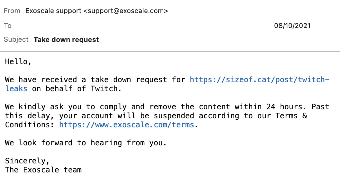
Task: Click the support@exoscale.com sender address
Action: (126, 11)
